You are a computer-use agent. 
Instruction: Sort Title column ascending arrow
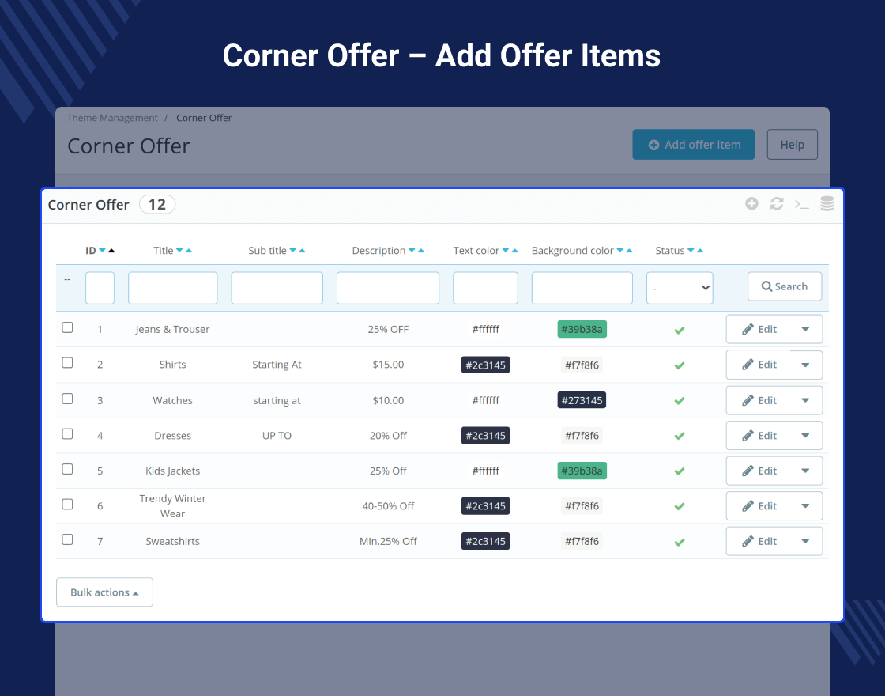(x=189, y=250)
